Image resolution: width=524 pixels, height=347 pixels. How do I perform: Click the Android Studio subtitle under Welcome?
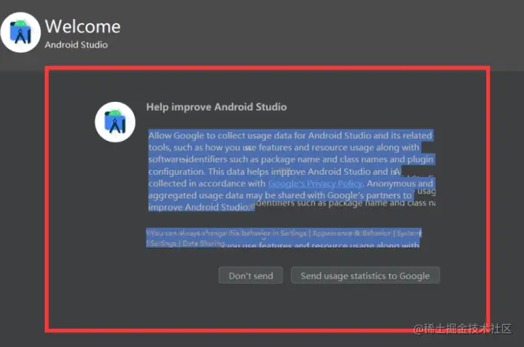77,45
